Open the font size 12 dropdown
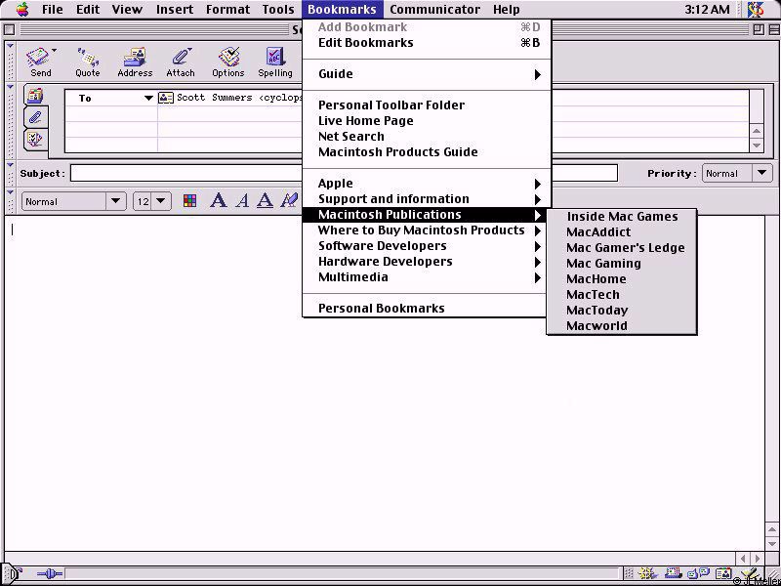The width and height of the screenshot is (781, 586). tap(152, 201)
